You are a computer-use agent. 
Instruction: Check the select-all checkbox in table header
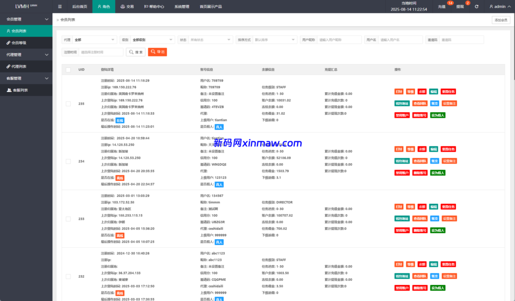tap(68, 69)
